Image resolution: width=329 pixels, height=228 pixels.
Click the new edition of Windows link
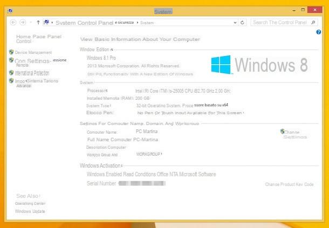click(x=140, y=74)
